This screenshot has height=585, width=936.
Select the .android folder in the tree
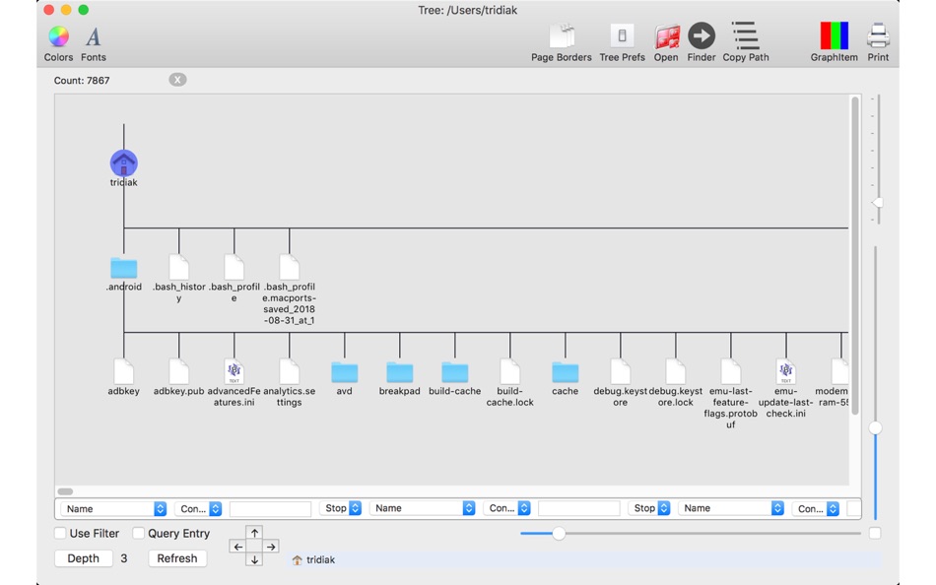coord(123,275)
